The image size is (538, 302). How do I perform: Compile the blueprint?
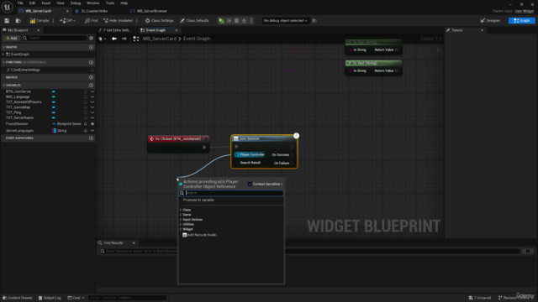pos(40,20)
